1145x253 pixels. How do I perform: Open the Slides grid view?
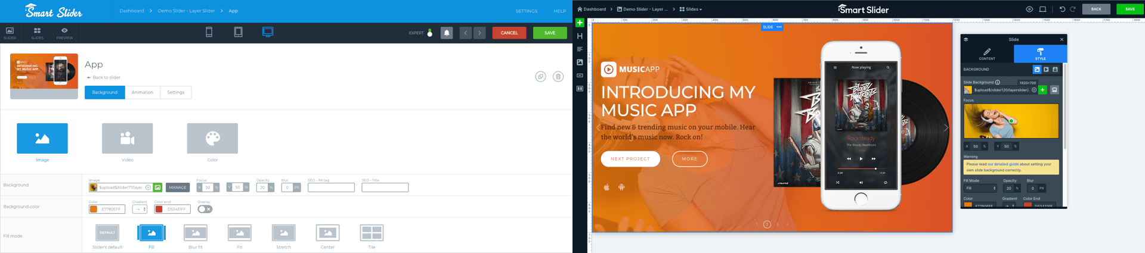tap(37, 33)
